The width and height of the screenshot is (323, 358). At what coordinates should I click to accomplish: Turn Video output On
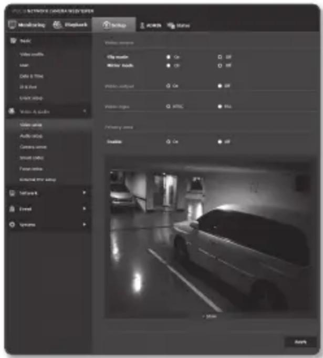[169, 86]
